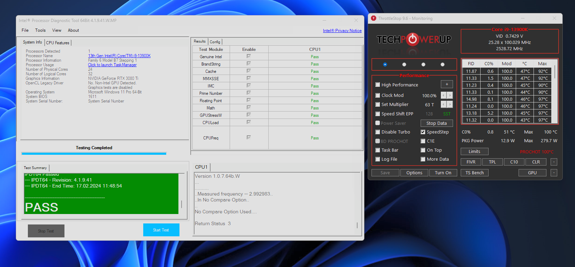The width and height of the screenshot is (575, 267).
Task: Open the About menu
Action: click(73, 30)
